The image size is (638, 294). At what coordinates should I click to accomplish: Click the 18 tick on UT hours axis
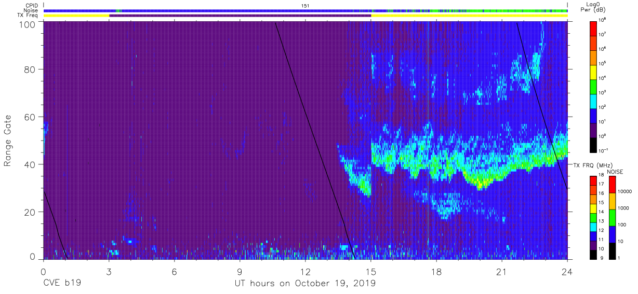[436, 272]
